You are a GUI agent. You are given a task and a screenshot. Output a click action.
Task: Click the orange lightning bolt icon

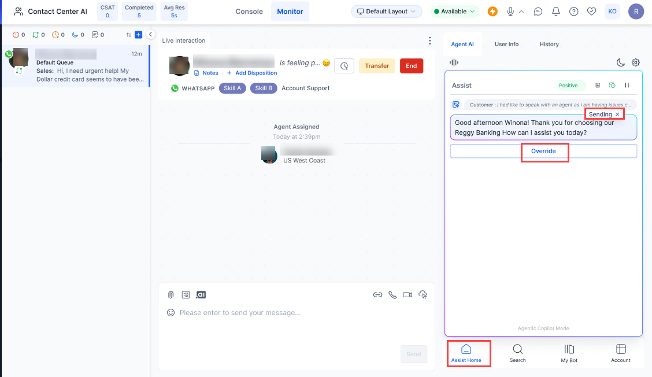click(x=492, y=12)
